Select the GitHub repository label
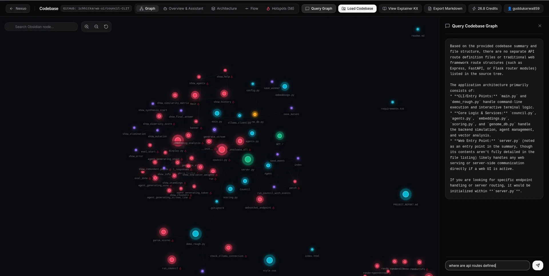The height and width of the screenshot is (276, 549). click(x=96, y=9)
